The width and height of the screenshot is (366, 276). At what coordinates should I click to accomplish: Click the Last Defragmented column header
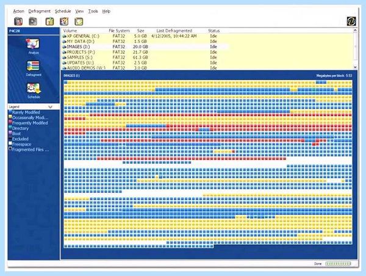[x=174, y=31]
